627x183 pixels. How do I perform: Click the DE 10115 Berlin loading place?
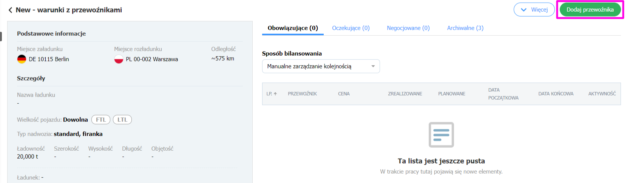pos(49,59)
